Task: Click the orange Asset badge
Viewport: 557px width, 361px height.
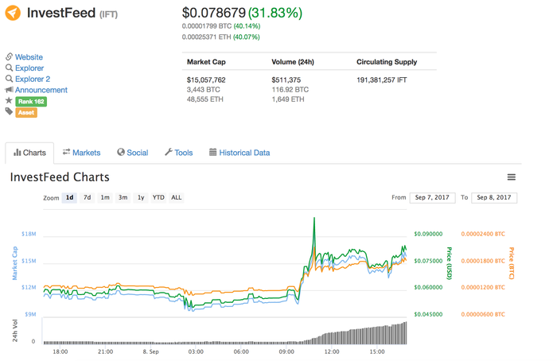Action: [26, 113]
